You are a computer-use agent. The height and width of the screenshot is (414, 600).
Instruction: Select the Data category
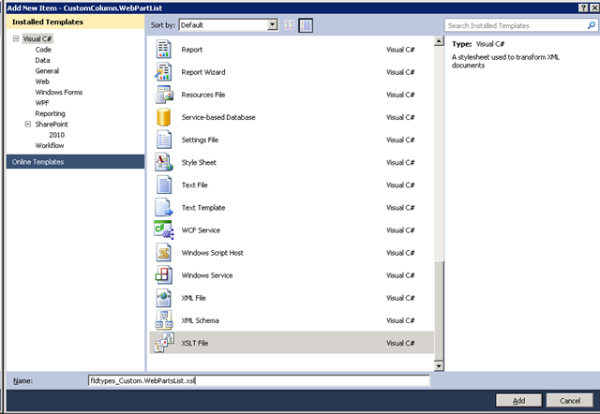point(42,60)
